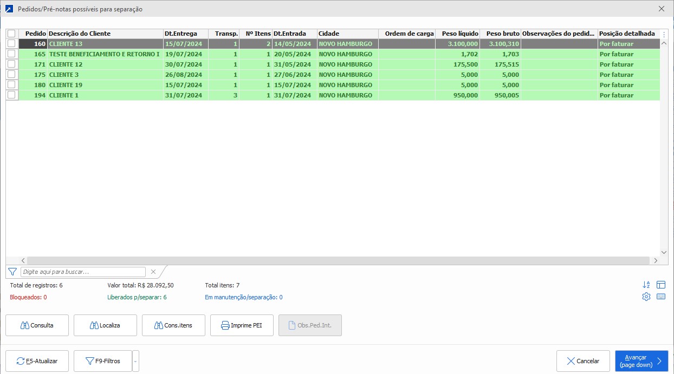The width and height of the screenshot is (674, 374).
Task: Open the grid layout icon
Action: [x=660, y=285]
